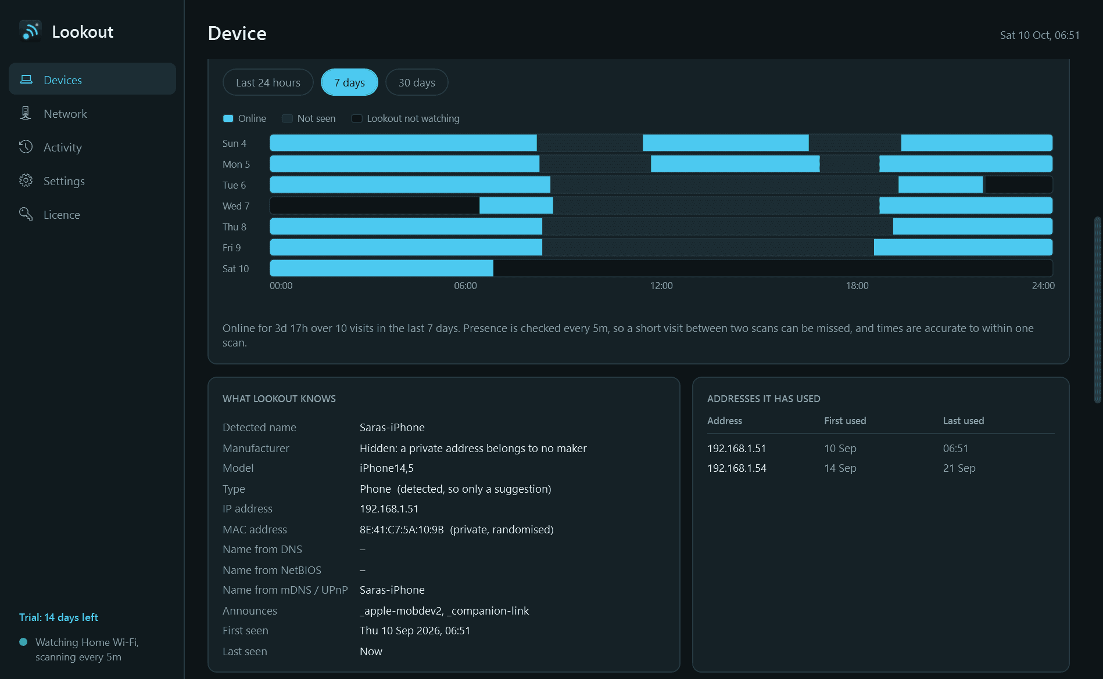Click the MAC address value 8E:41:C7:5A:10:9B

[x=402, y=529]
